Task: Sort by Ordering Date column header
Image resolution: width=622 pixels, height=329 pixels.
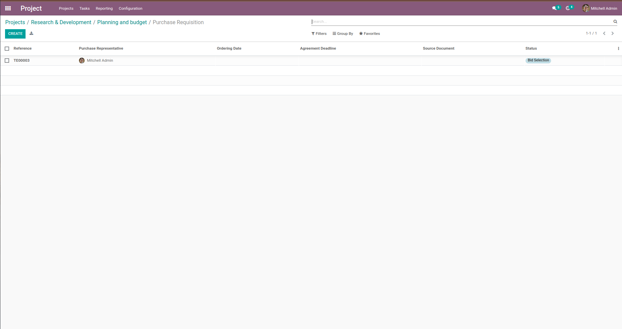Action: tap(229, 49)
